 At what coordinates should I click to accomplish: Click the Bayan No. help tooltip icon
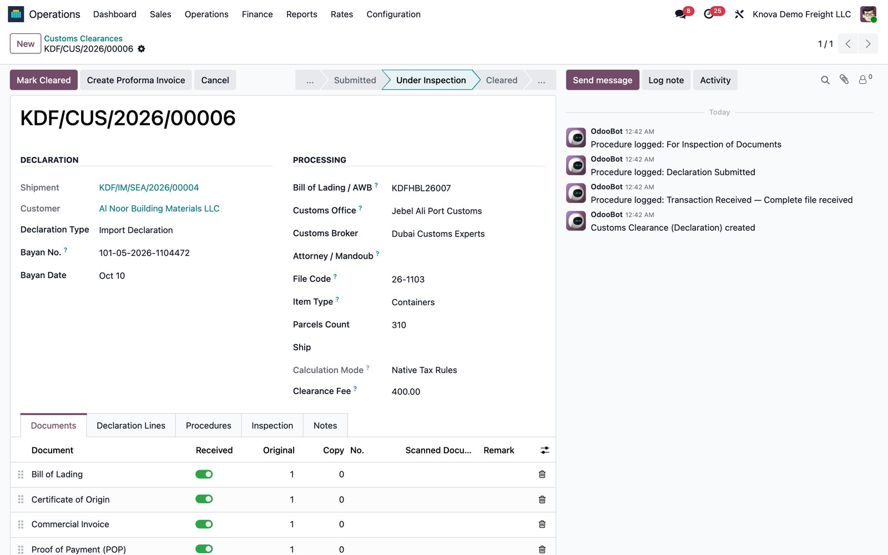(65, 250)
